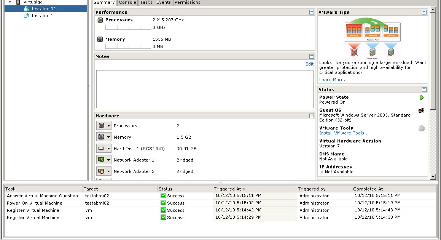Viewport: 441px width, 240px height.
Task: Open the Tasks tab
Action: click(x=146, y=3)
